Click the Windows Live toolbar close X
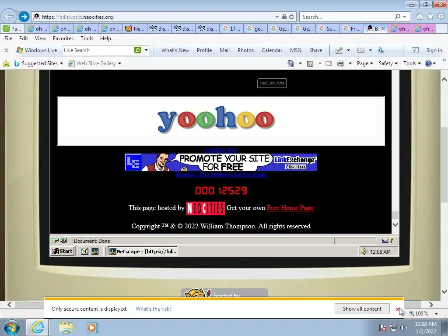This screenshot has width=448, height=336. click(6, 50)
